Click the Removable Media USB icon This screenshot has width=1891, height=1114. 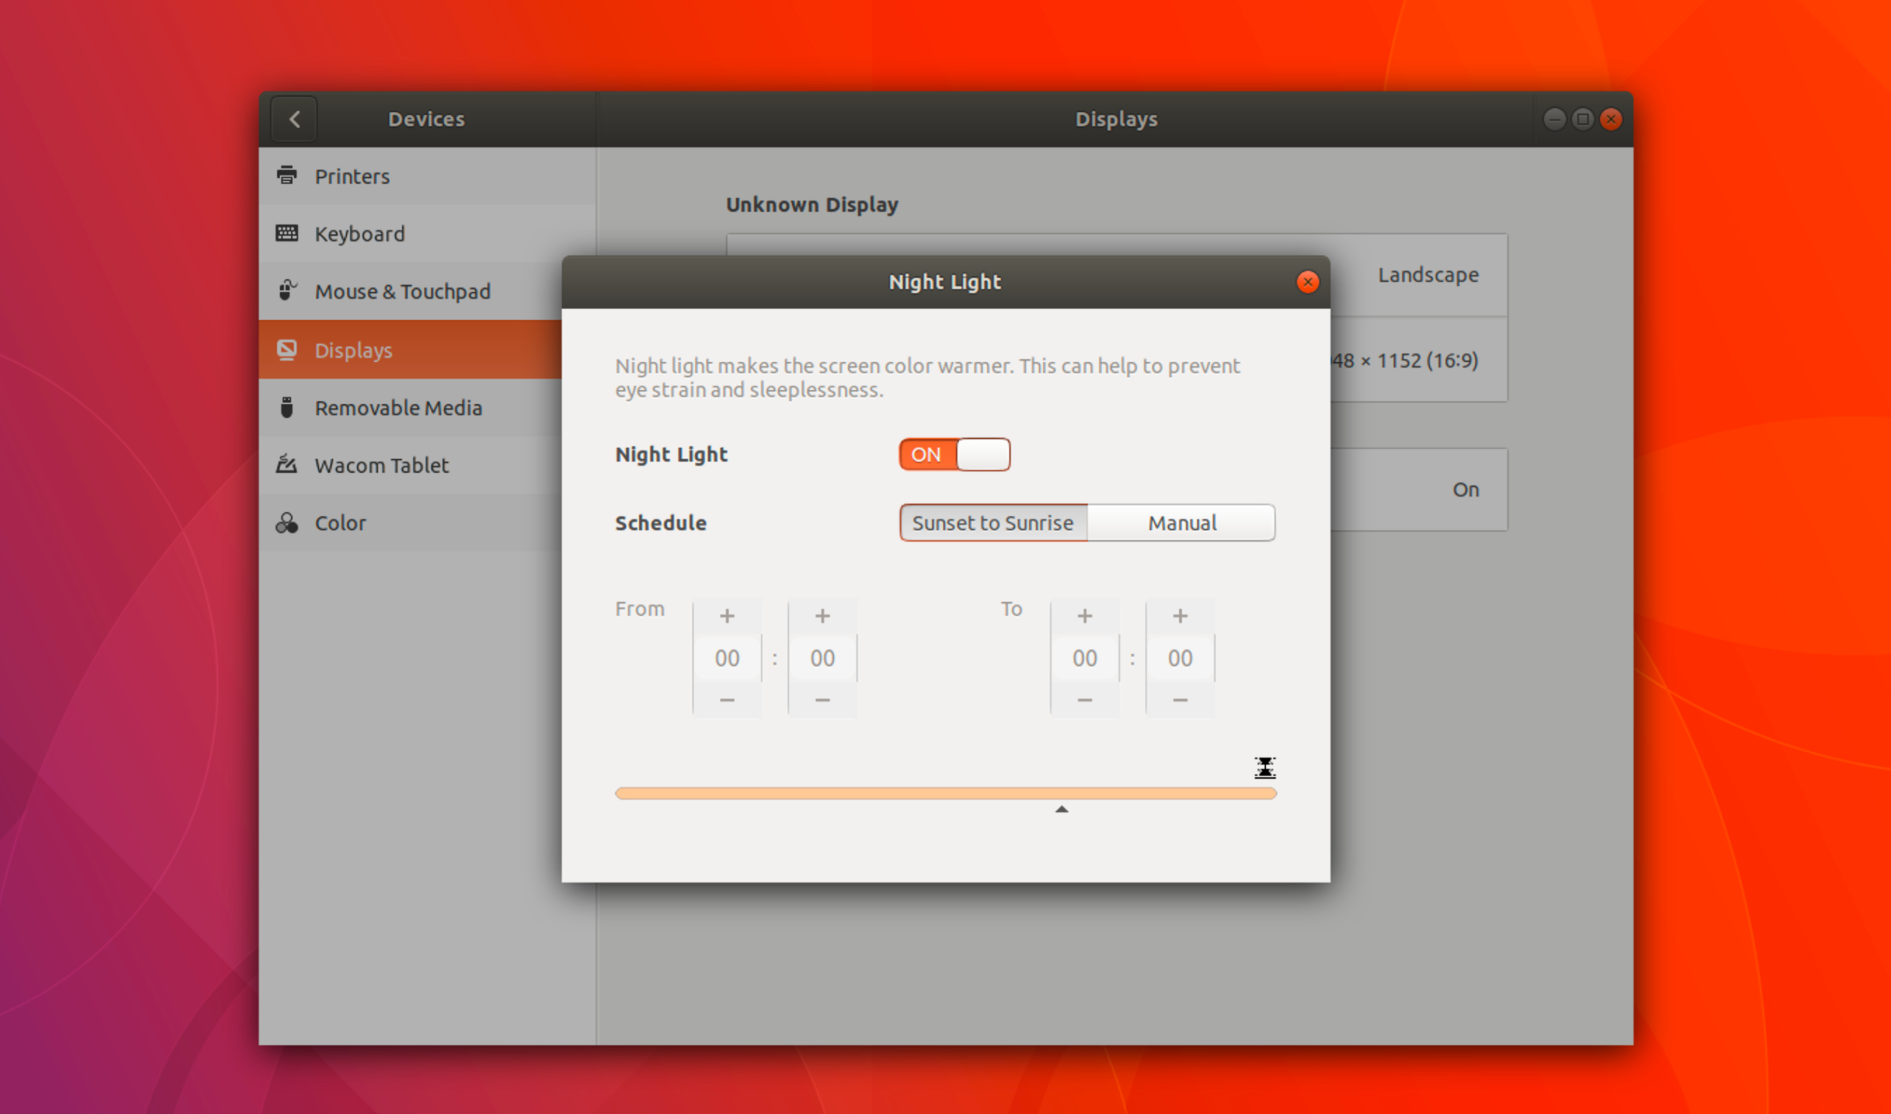[x=287, y=408]
